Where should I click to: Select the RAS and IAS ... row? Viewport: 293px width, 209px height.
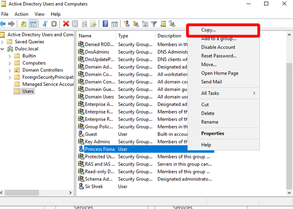click(146, 164)
